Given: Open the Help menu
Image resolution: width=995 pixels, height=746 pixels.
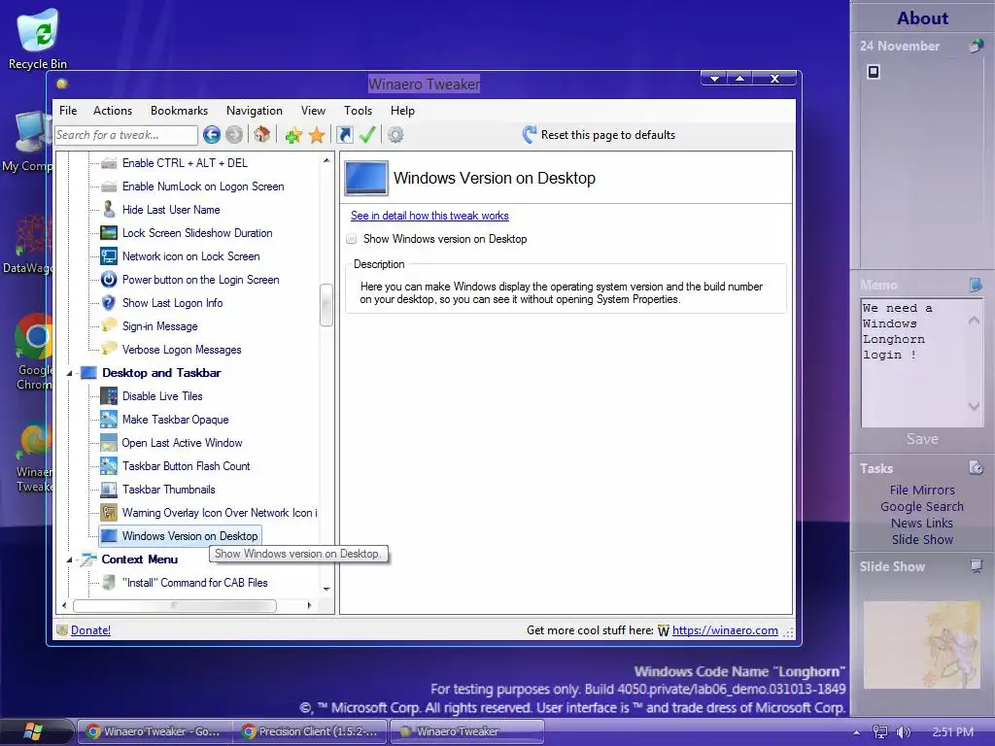Looking at the screenshot, I should click(402, 111).
